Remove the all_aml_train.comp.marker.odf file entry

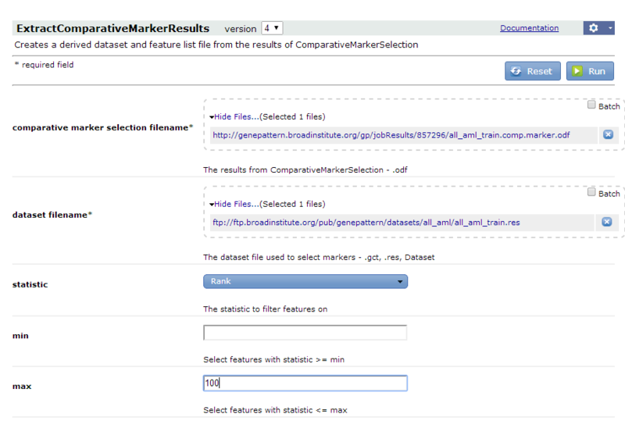coord(608,135)
